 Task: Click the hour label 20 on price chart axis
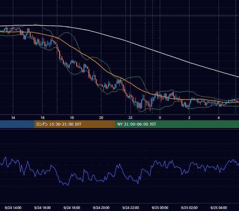pyautogui.click(x=101, y=118)
